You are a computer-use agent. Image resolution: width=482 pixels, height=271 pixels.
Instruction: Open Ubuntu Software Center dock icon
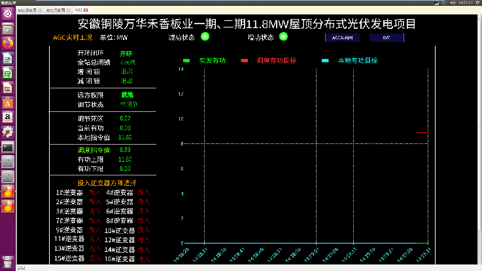(8, 103)
